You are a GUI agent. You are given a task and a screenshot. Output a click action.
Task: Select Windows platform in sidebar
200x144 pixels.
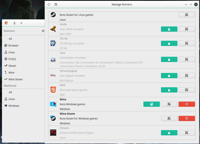pyautogui.click(x=23, y=106)
